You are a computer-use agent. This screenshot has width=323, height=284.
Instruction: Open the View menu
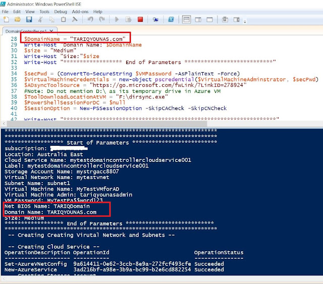[x=30, y=12]
